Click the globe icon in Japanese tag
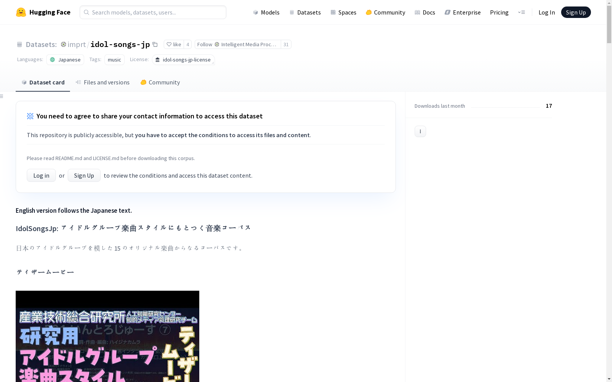This screenshot has width=612, height=382. 53,60
